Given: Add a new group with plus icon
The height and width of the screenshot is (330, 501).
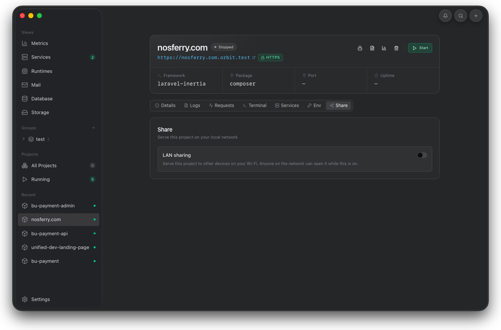Looking at the screenshot, I should click(94, 128).
